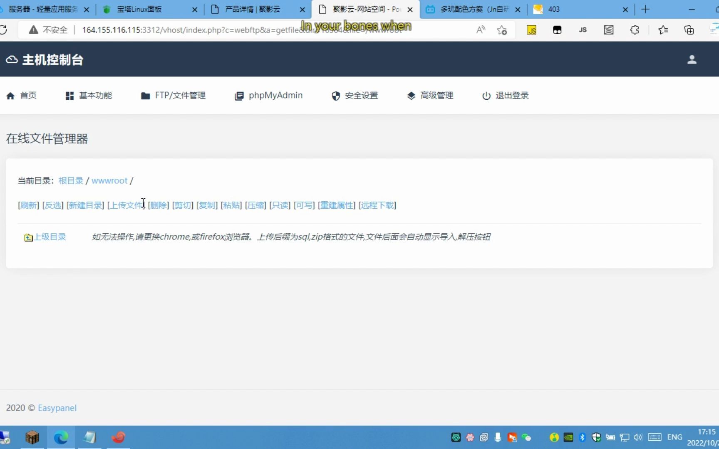Open a new browser tab

(645, 9)
